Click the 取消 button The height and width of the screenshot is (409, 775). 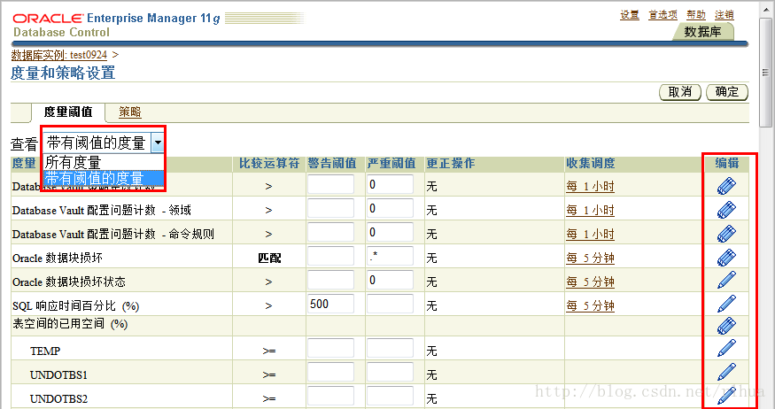tap(680, 92)
